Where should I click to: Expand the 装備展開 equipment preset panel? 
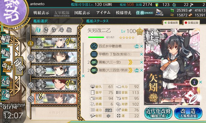coord(171,23)
